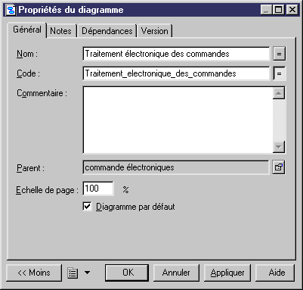Switch to the Notes tab
303x290 pixels.
click(60, 31)
